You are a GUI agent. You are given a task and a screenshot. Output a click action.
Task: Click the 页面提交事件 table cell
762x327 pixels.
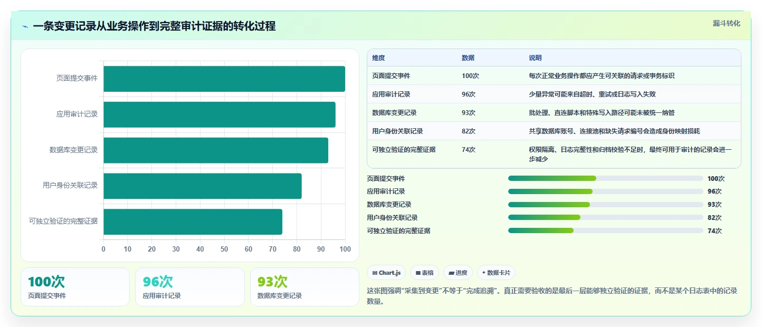[391, 76]
